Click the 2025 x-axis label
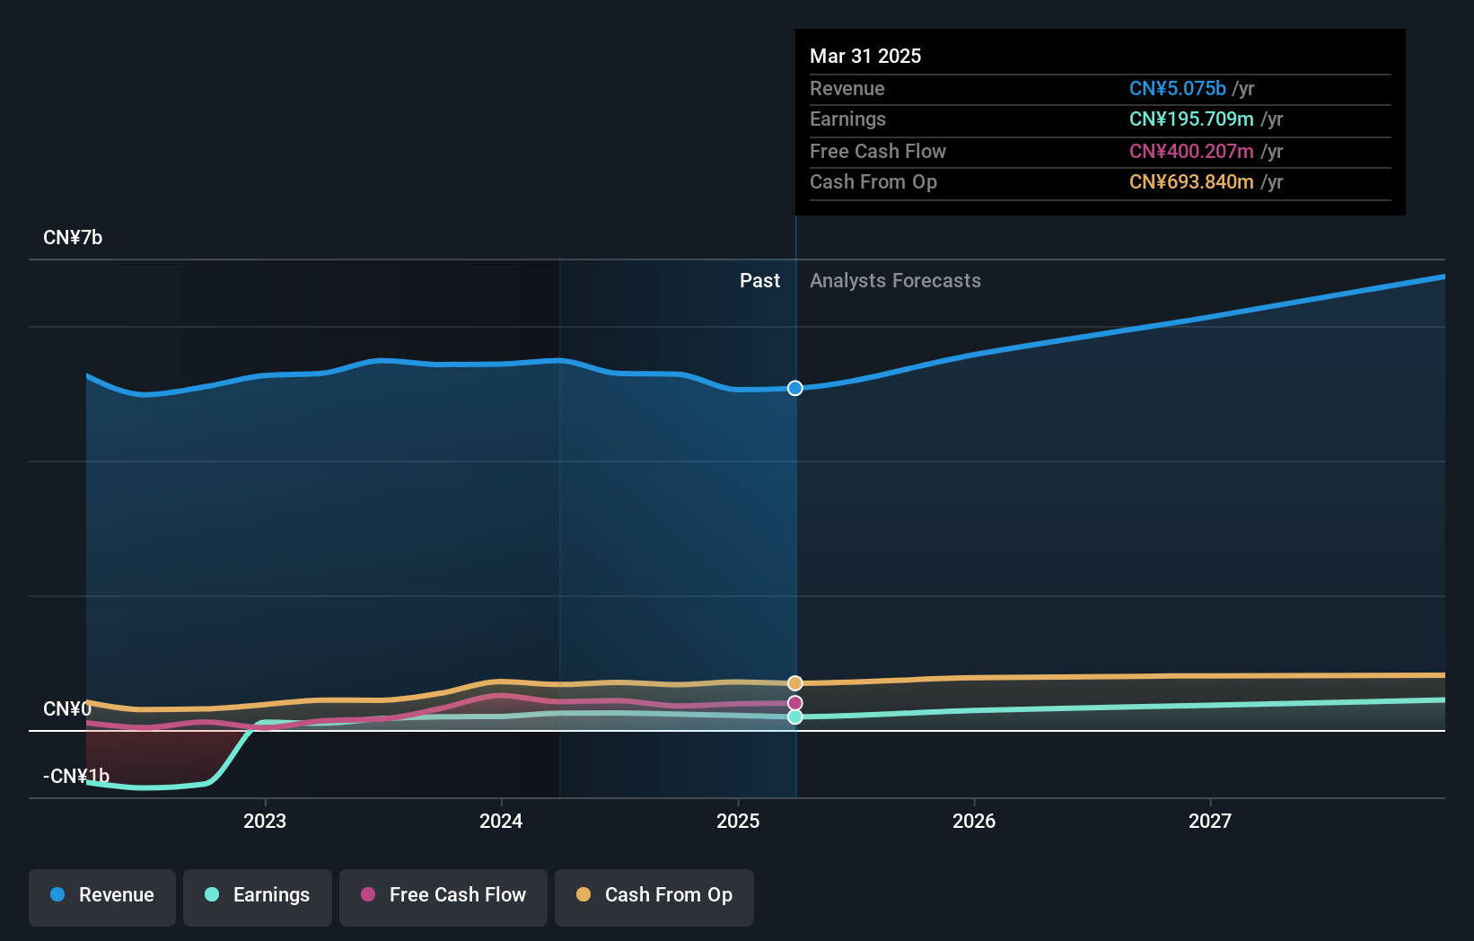Image resolution: width=1474 pixels, height=941 pixels. pos(738,821)
